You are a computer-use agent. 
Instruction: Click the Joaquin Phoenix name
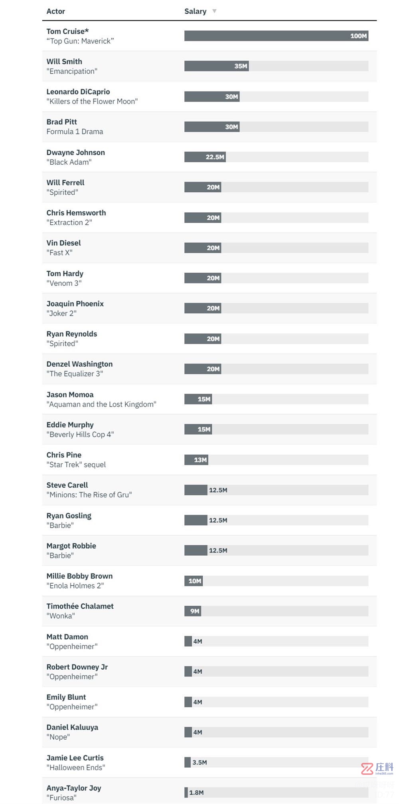[75, 303]
